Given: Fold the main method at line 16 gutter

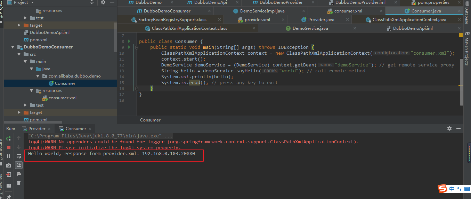Looking at the screenshot, I should coord(136,89).
